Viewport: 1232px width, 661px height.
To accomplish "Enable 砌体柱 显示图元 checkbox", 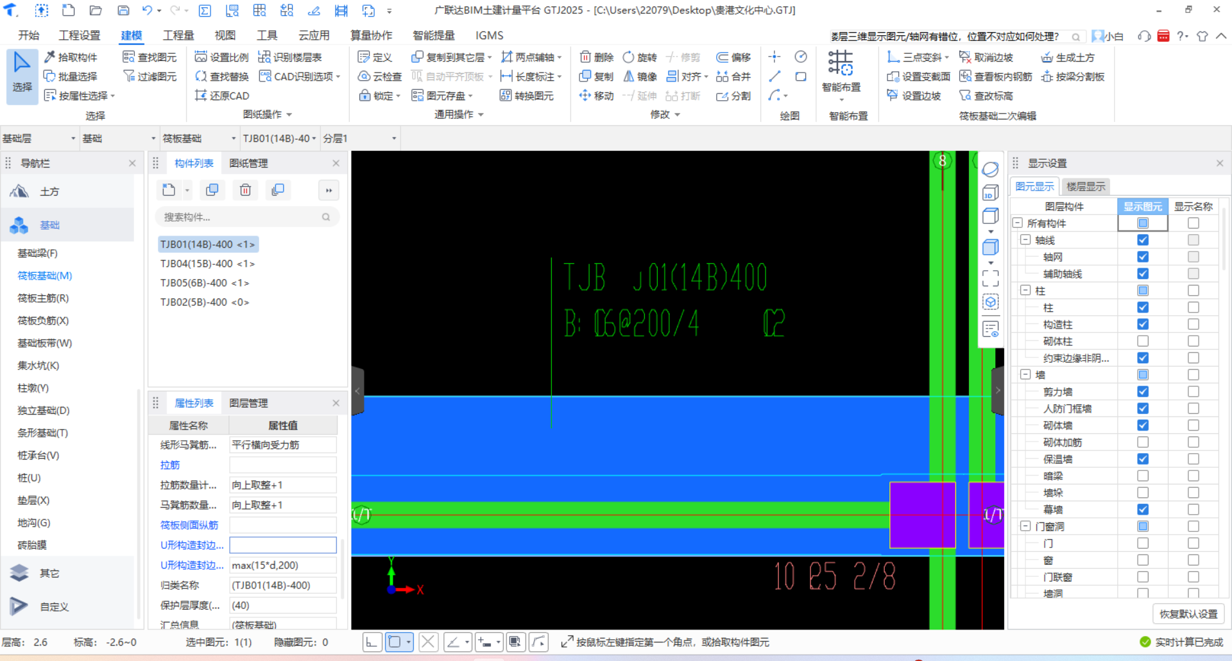I will 1143,341.
